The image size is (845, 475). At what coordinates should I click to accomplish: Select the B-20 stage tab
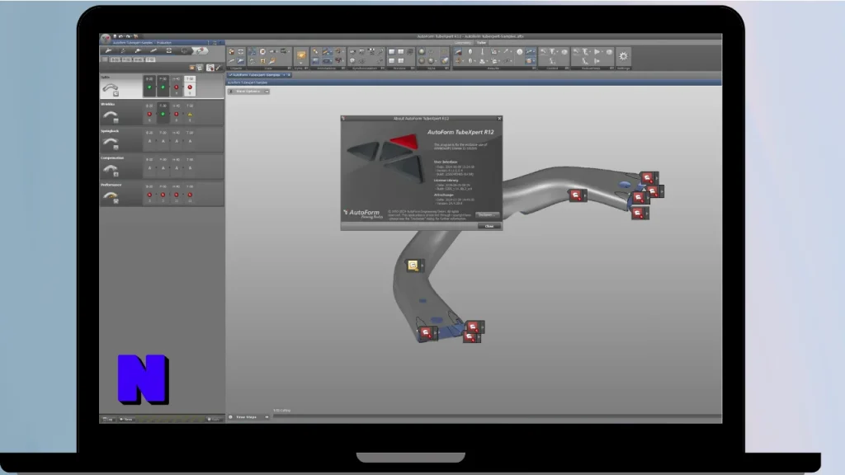click(x=116, y=59)
